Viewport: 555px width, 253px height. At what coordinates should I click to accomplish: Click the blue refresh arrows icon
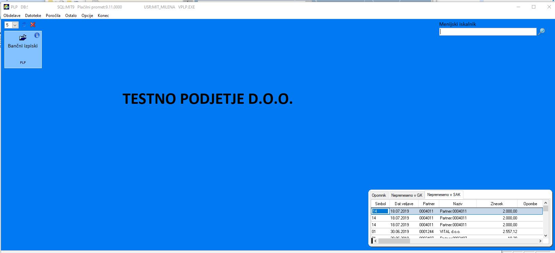coord(24,25)
